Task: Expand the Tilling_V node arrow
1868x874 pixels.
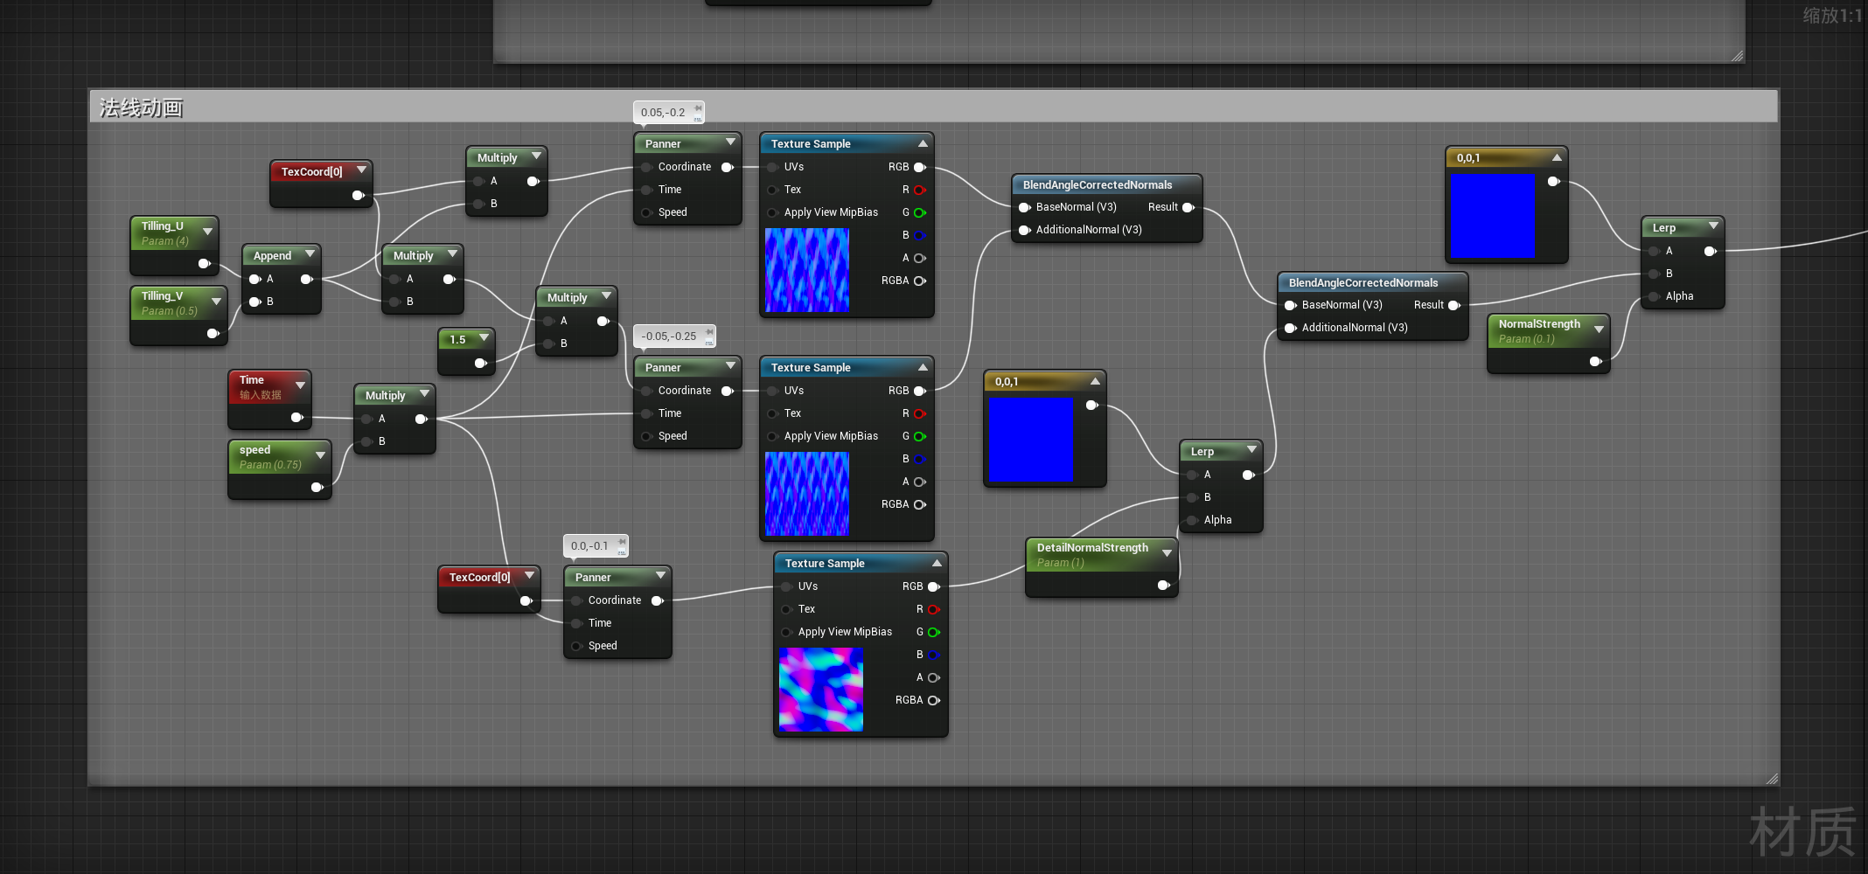Action: click(x=216, y=302)
